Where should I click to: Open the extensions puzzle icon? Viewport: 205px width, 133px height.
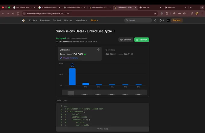point(167,14)
